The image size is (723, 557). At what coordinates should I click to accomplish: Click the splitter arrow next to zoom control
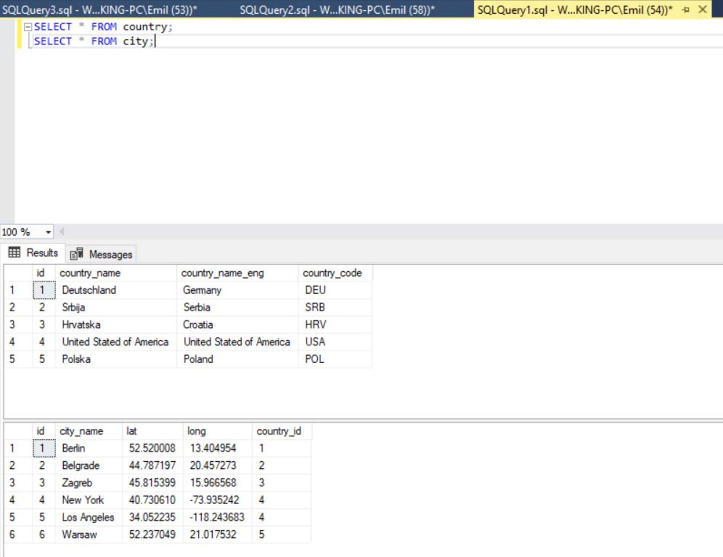tap(61, 231)
